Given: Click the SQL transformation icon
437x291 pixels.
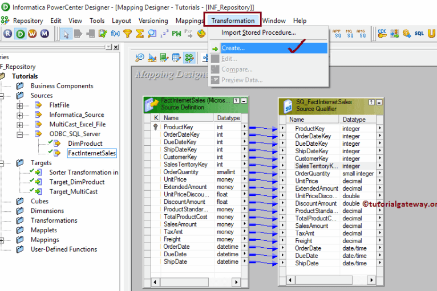Looking at the screenshot, I should [x=419, y=34].
